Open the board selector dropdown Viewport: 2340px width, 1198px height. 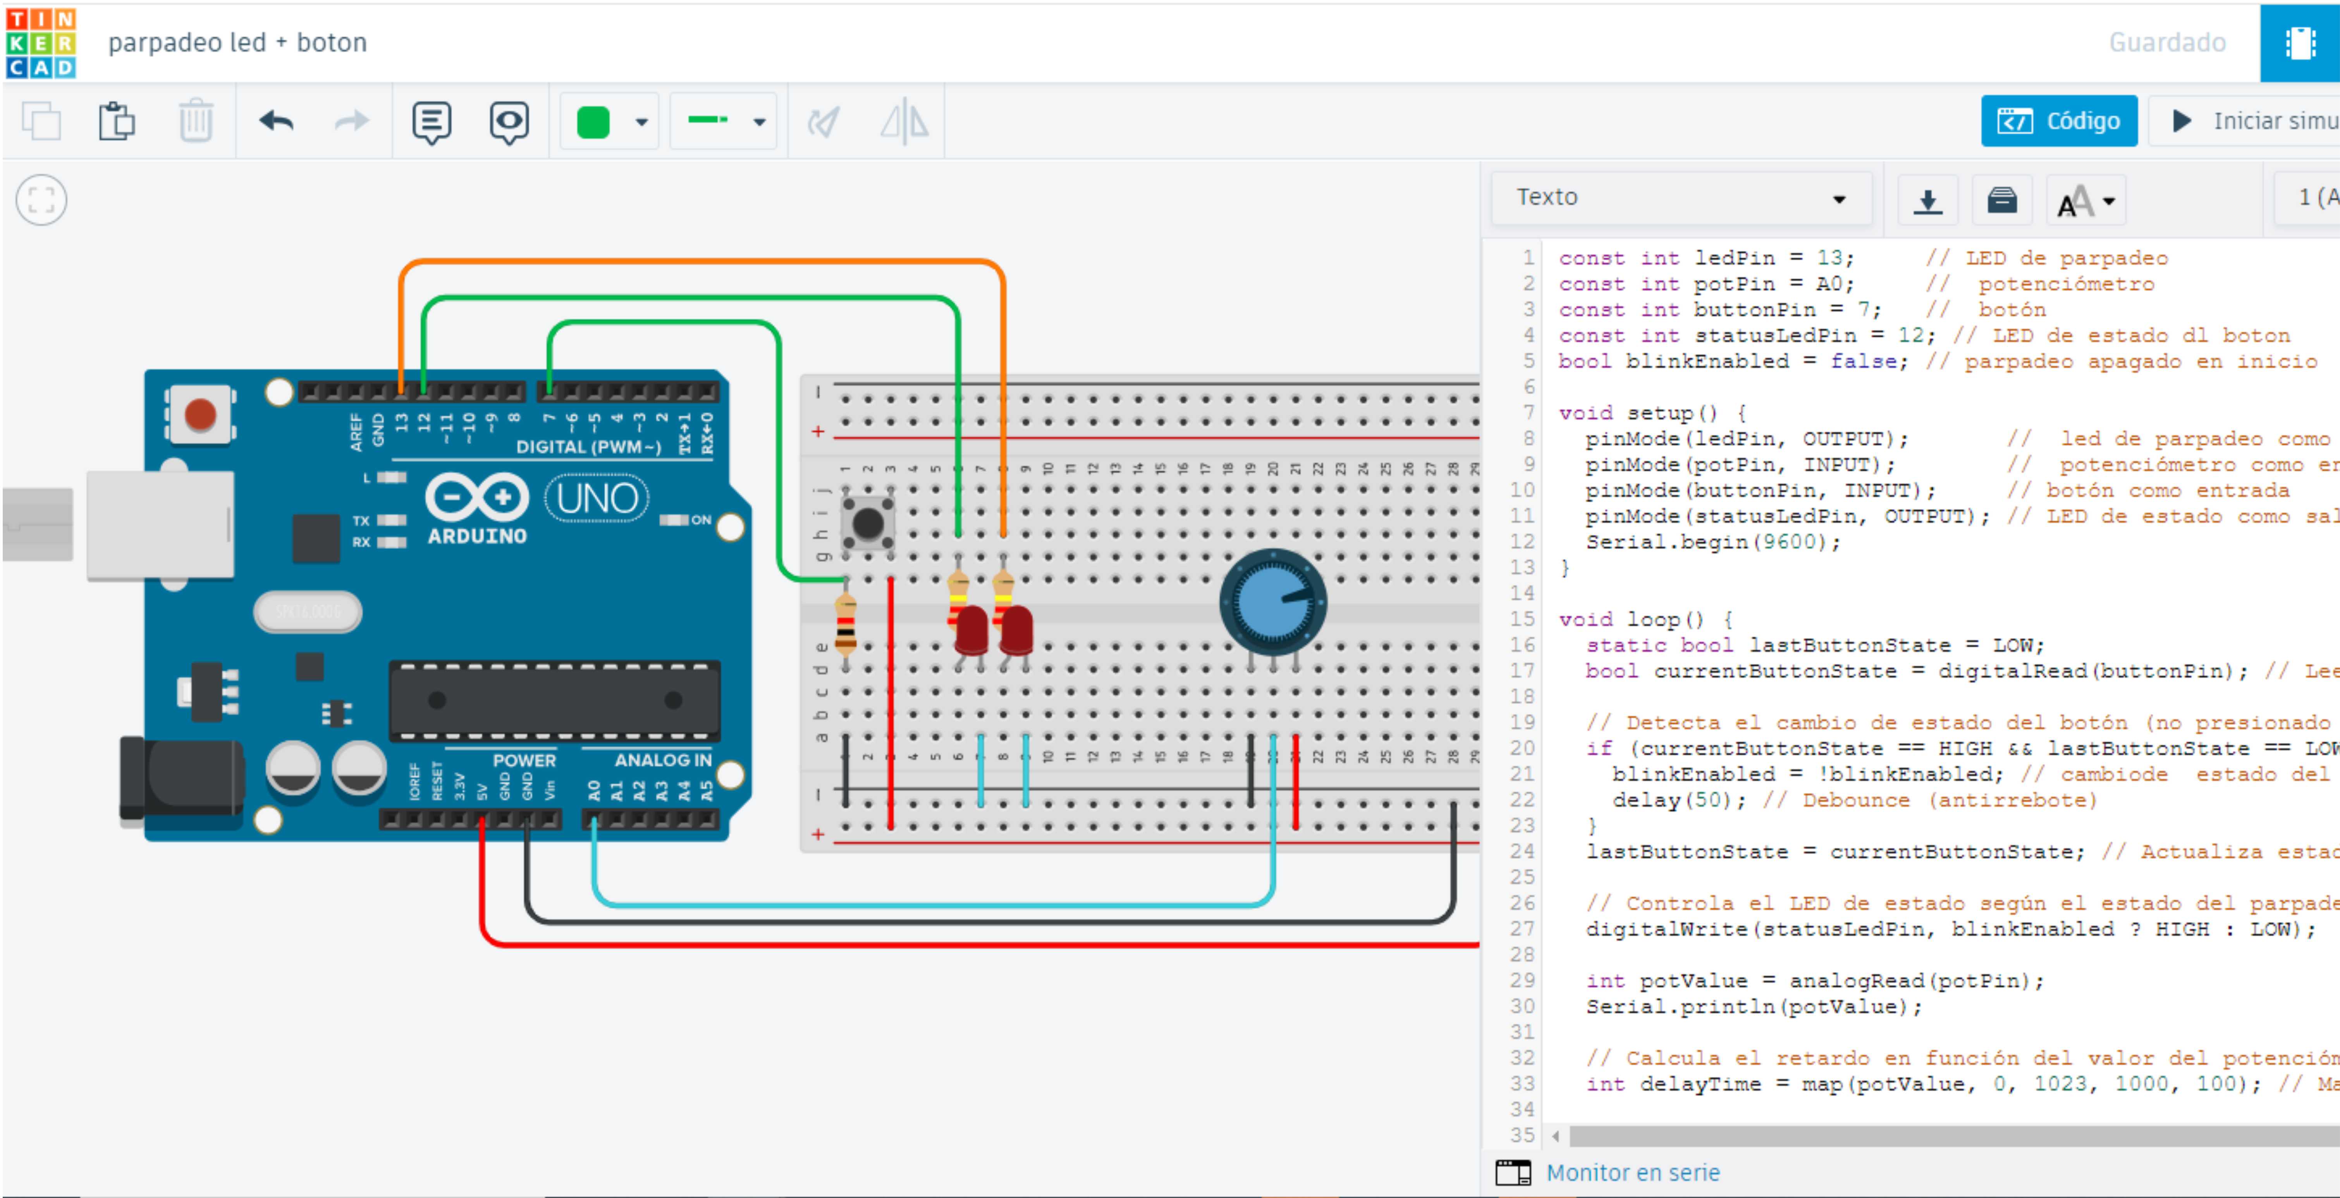pyautogui.click(x=2307, y=198)
